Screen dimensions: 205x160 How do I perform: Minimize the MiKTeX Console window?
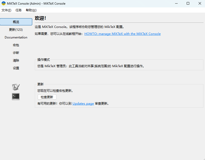(x=177, y=4)
